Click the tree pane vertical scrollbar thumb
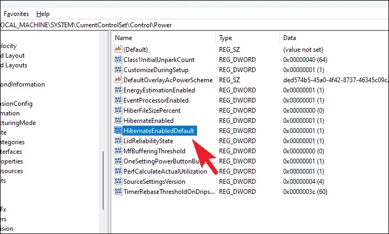Screen dimensions: 389x234 [103, 181]
